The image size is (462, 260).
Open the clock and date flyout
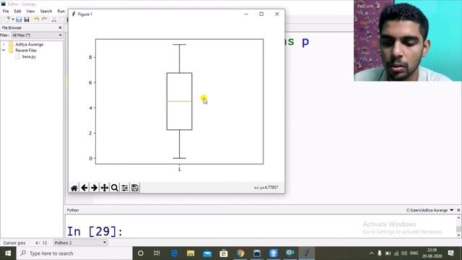pos(432,253)
